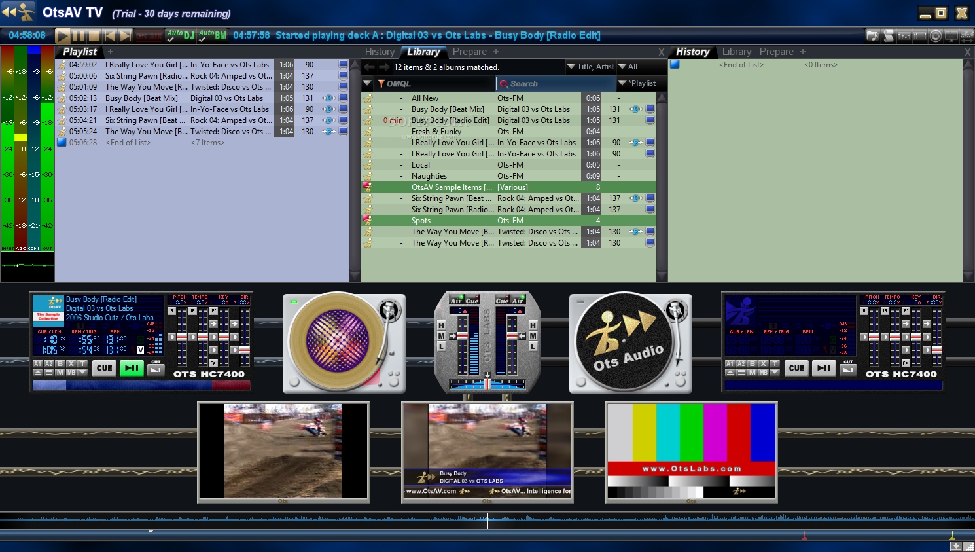Click into the Library Search field
Viewport: 975px width, 552px height.
coord(556,84)
